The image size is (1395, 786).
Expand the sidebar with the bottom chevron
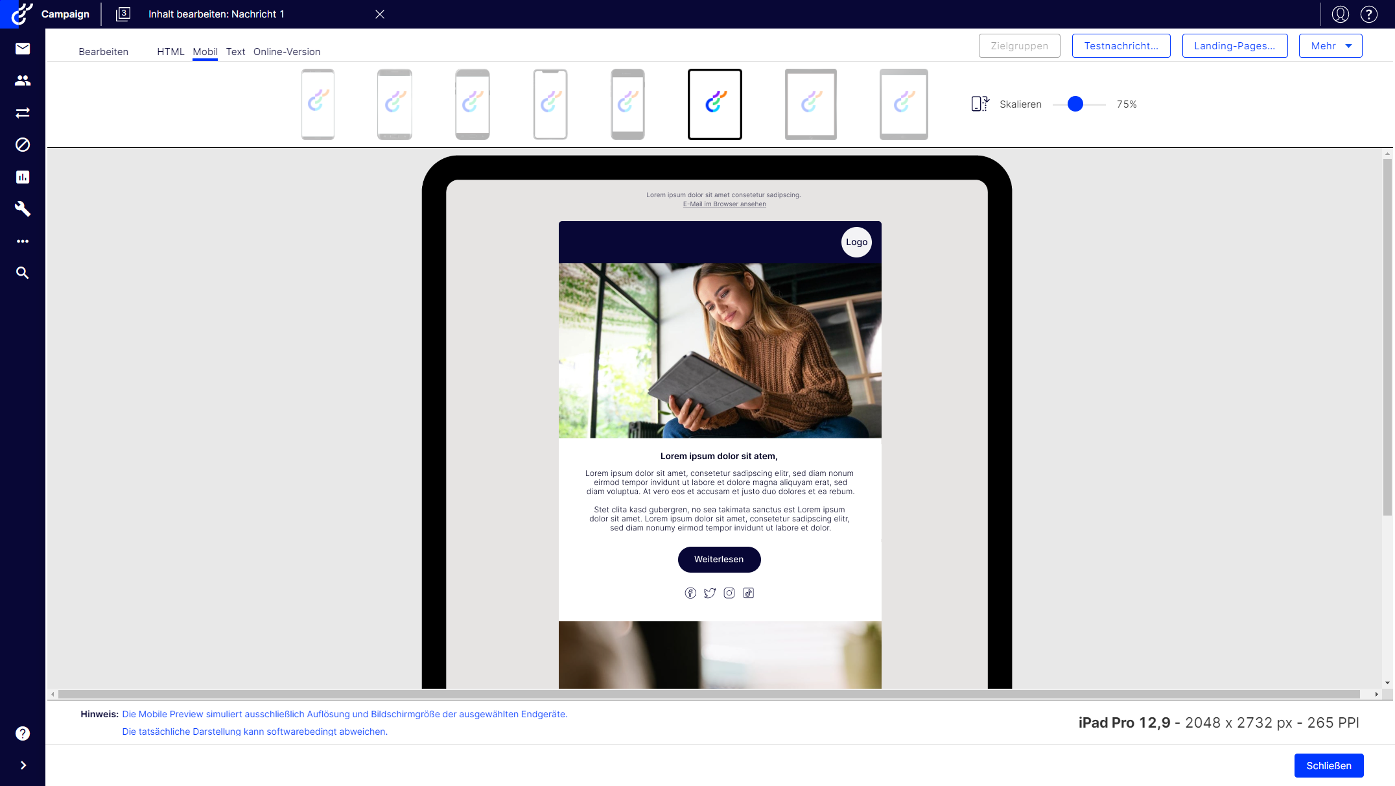point(23,765)
